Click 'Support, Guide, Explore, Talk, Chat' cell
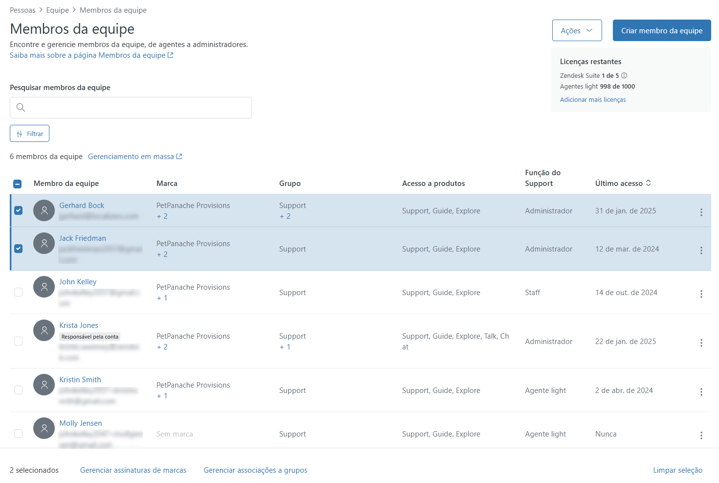 click(455, 342)
